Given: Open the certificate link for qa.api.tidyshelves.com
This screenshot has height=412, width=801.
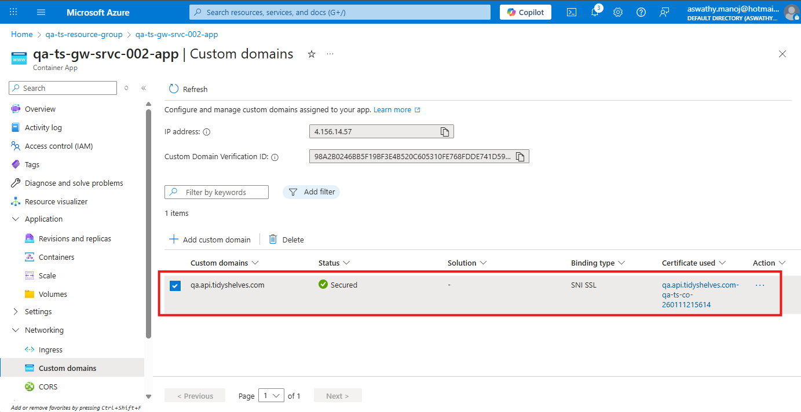Looking at the screenshot, I should pos(700,295).
